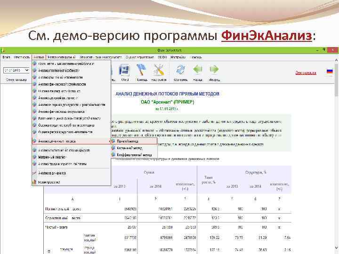Click icon beside Анализ финансовой устойчивости
Viewport: 339px width, 254px height.
(x=34, y=84)
